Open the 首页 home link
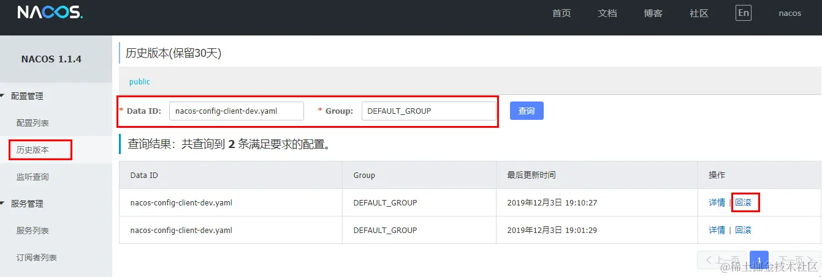822x277 pixels. (561, 13)
